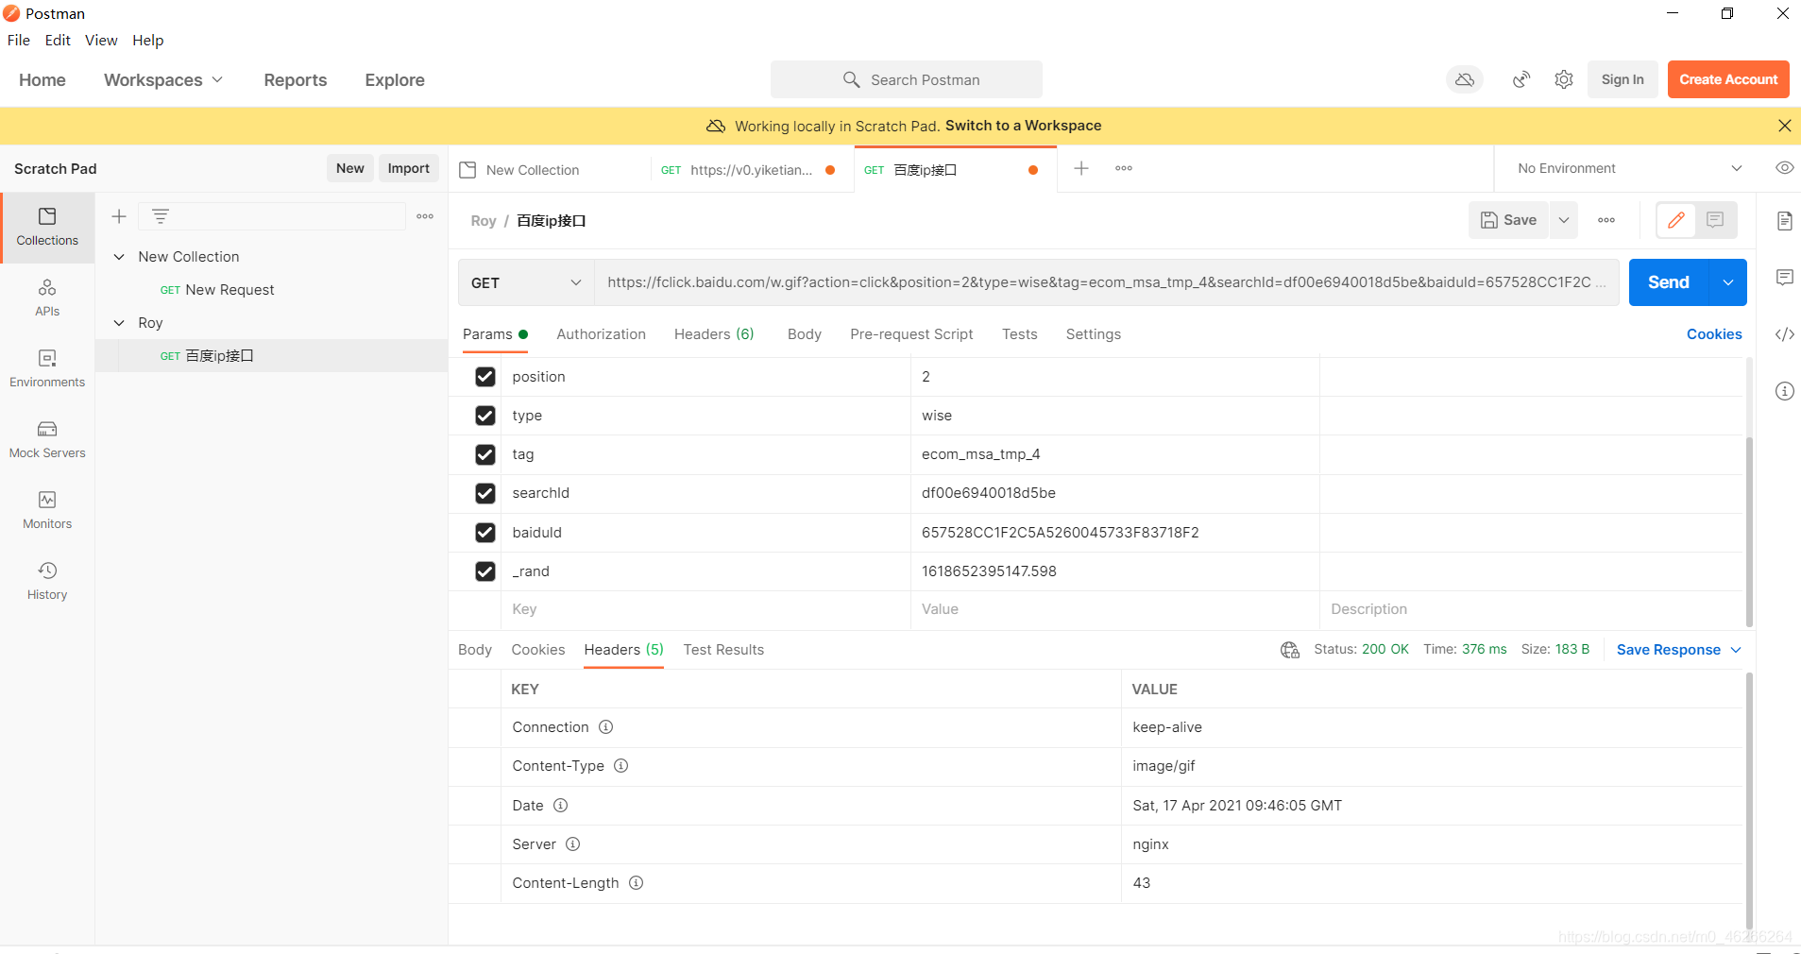Open code snippet icon in right sidebar
The image size is (1801, 954).
1784,334
